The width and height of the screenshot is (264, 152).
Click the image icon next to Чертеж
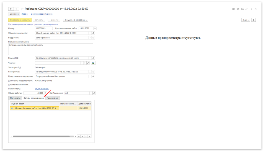pyautogui.click(x=93, y=63)
